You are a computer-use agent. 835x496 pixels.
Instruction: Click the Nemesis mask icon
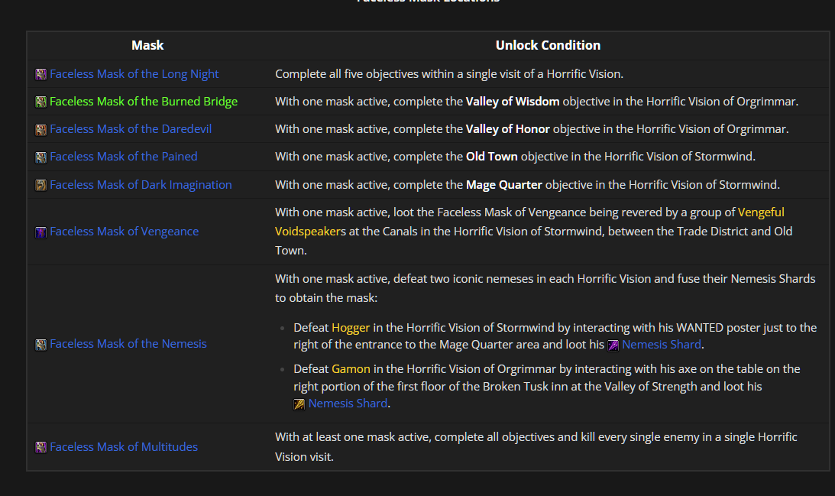(41, 345)
